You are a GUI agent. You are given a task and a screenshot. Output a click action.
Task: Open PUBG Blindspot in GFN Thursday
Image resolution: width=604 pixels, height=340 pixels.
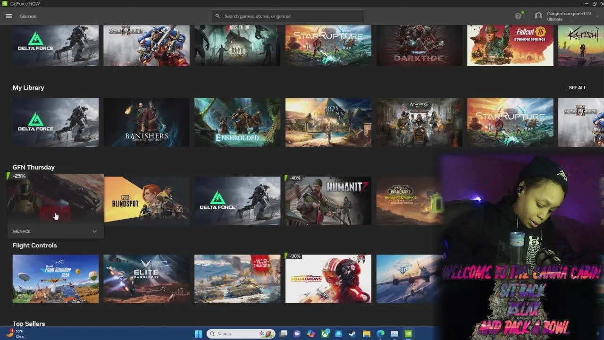(x=146, y=201)
